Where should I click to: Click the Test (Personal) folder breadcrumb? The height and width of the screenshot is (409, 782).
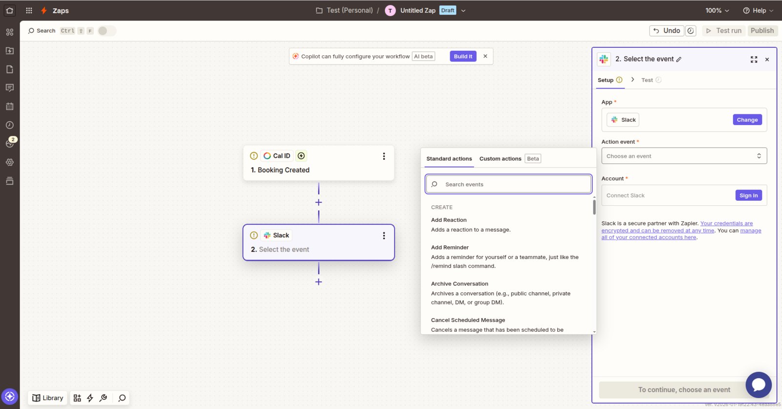pos(345,10)
